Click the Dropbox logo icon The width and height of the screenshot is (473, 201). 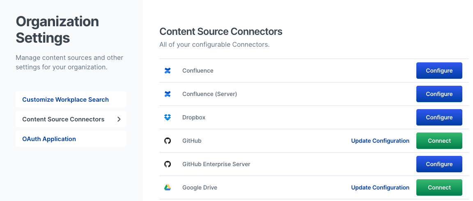[x=168, y=117]
